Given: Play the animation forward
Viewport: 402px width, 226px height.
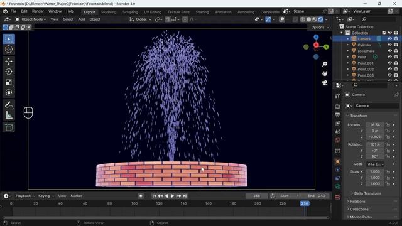Looking at the screenshot, I should [173, 196].
